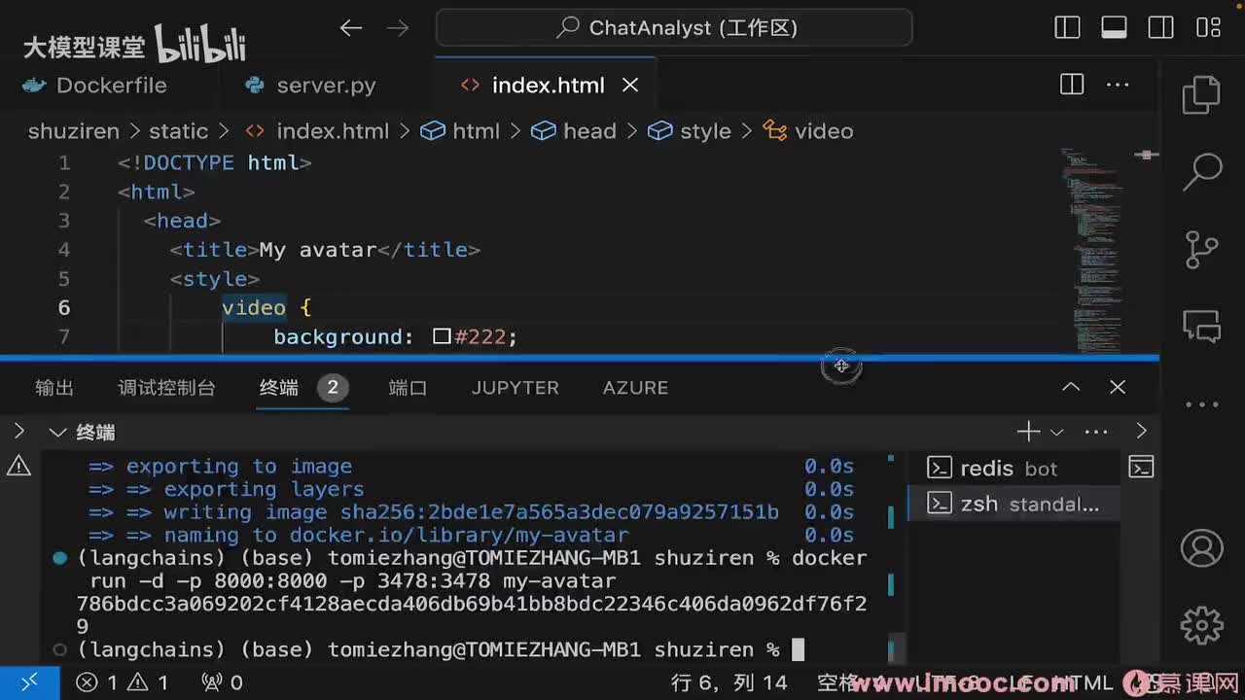Open the Chat view in activity bar
This screenshot has height=700, width=1245.
[x=1201, y=327]
